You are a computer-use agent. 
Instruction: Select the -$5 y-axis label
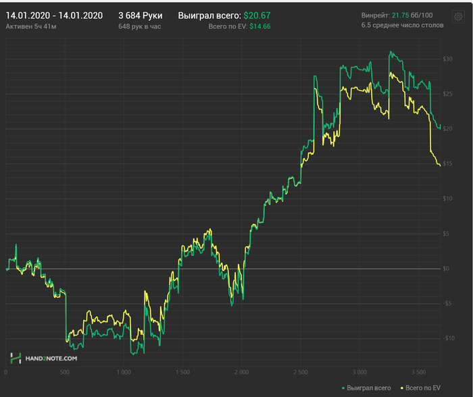click(447, 304)
